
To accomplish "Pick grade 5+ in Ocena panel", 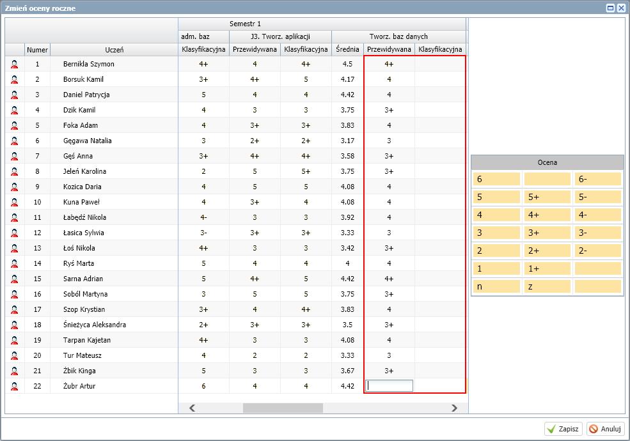I will click(x=547, y=197).
